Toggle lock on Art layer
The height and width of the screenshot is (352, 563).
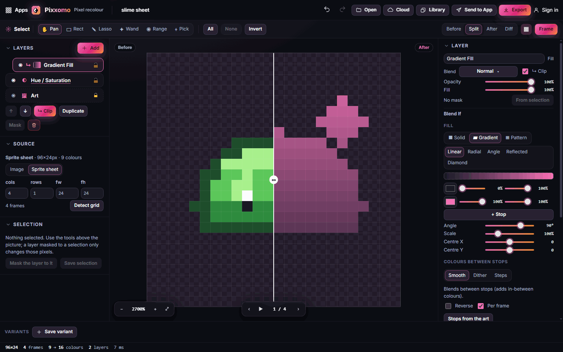click(x=95, y=95)
